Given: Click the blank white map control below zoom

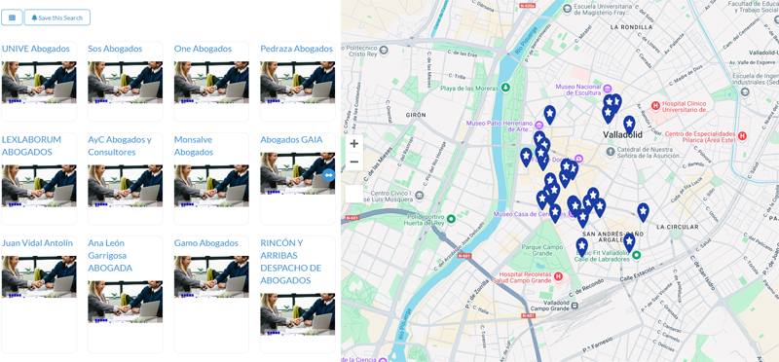Looking at the screenshot, I should pos(354,194).
